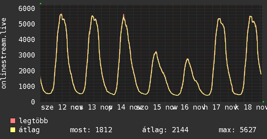Select the átlag legend label beside yellow swatch

coord(29,130)
